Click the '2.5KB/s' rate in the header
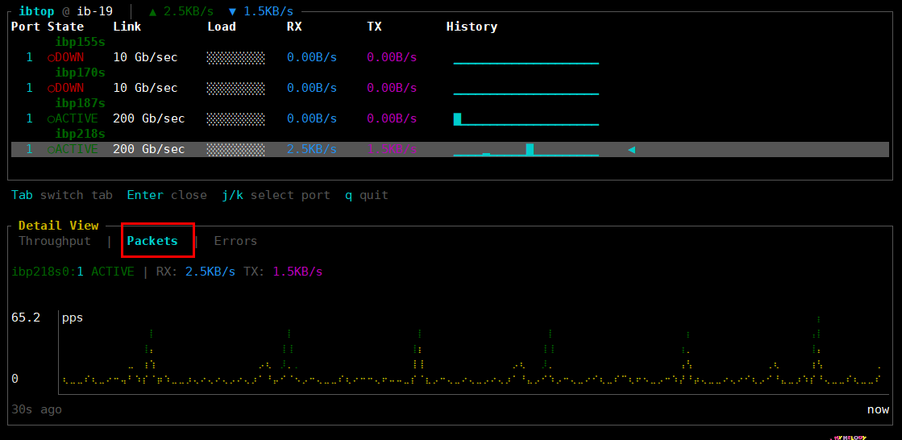 click(x=189, y=11)
